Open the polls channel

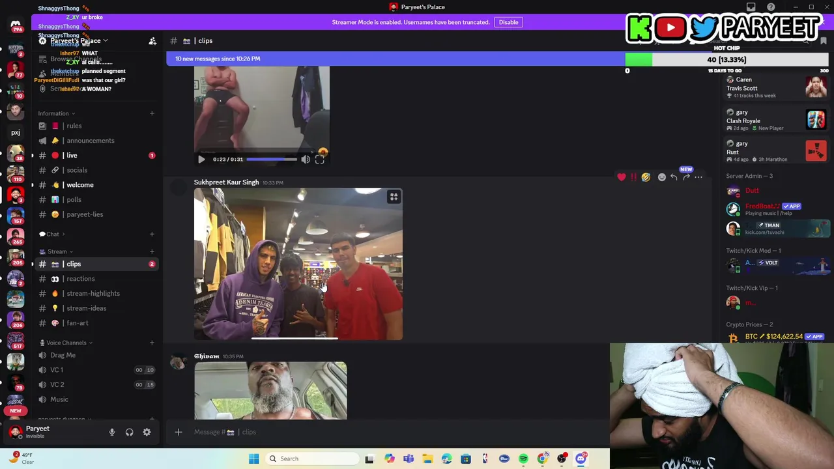pos(95,199)
